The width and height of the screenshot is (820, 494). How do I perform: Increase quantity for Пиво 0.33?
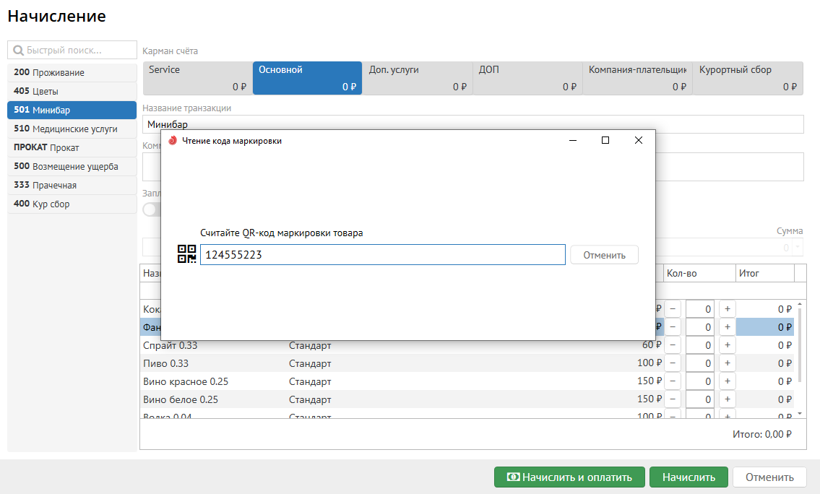(727, 363)
